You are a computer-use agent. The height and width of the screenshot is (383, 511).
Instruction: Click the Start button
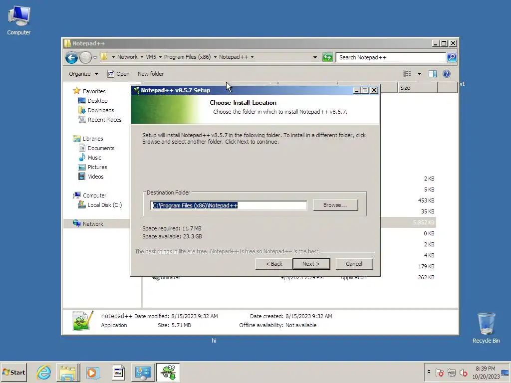click(13, 372)
